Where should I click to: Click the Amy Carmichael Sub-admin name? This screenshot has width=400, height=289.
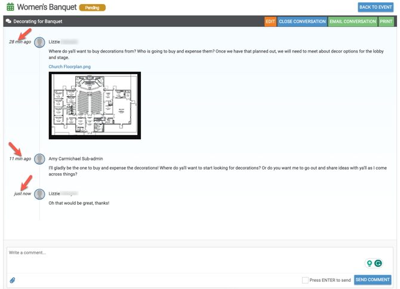(76, 159)
